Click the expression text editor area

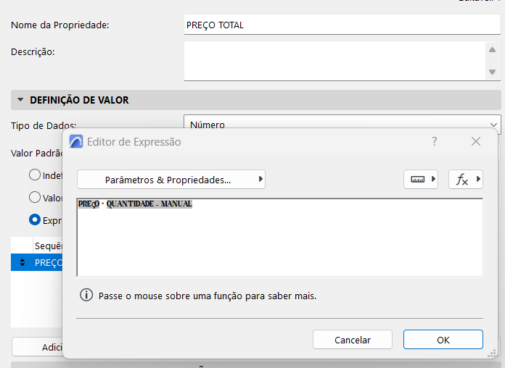280,238
